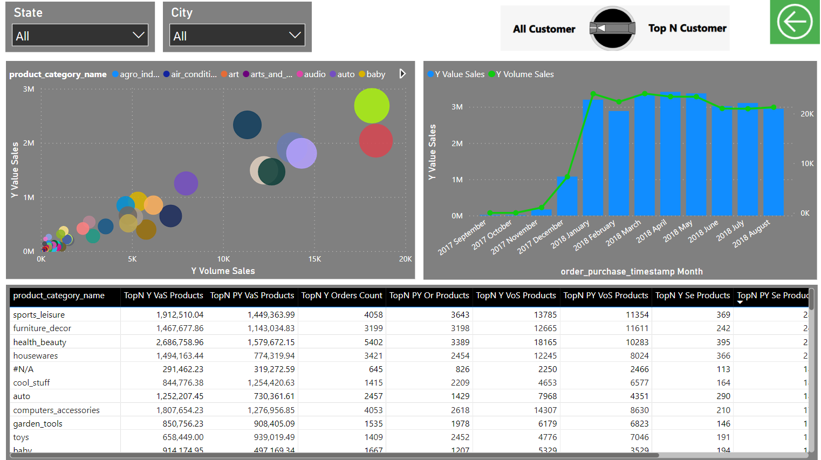This screenshot has height=460, width=821.
Task: Select the 2018 January bar
Action: click(593, 157)
